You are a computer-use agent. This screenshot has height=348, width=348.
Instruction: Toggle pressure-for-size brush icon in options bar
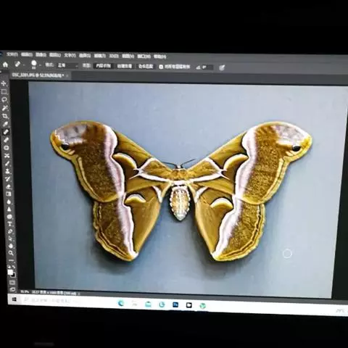222,67
